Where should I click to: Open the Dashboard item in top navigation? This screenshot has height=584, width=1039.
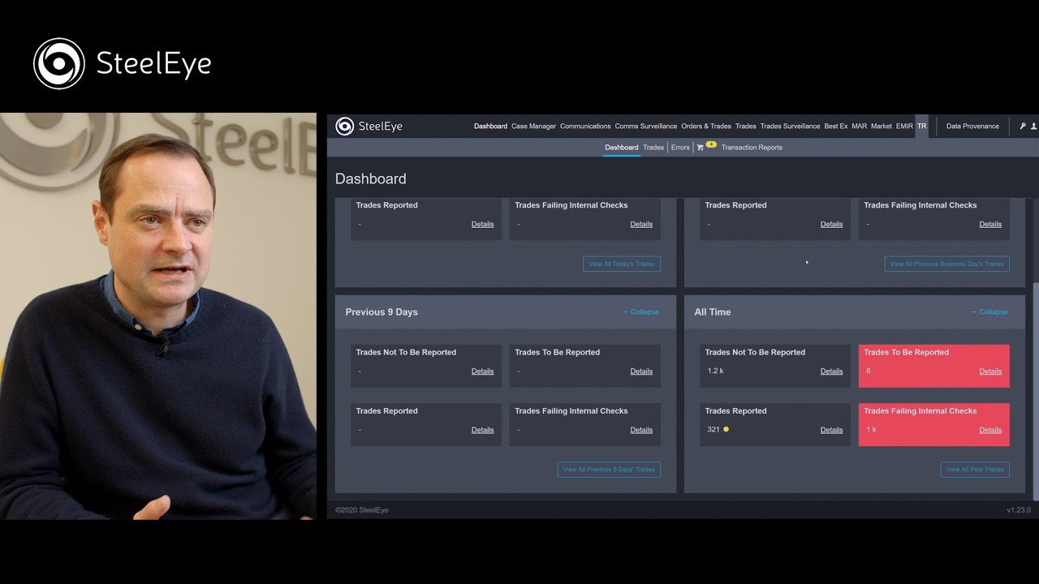(490, 127)
